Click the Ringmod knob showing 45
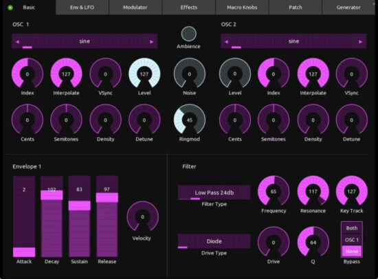378x279 pixels. pos(190,120)
